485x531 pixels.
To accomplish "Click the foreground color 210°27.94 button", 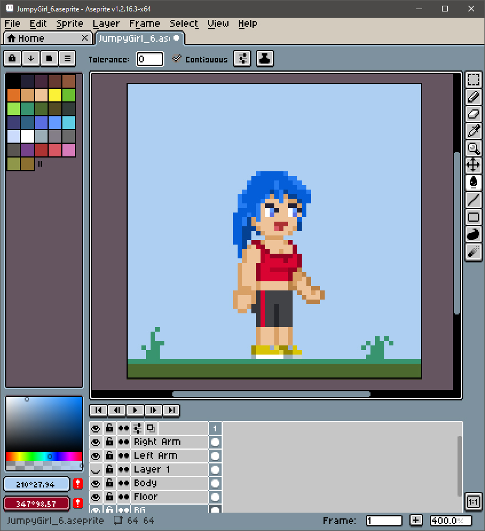I will [36, 484].
